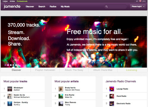Viewport: 148px width, 107px height.
Task: Open Trying track link
Action: coord(67,105)
